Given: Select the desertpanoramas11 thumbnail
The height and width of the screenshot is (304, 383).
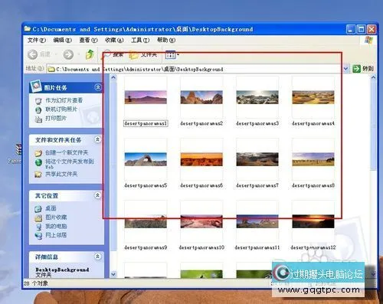Looking at the screenshot, I should [x=257, y=221].
